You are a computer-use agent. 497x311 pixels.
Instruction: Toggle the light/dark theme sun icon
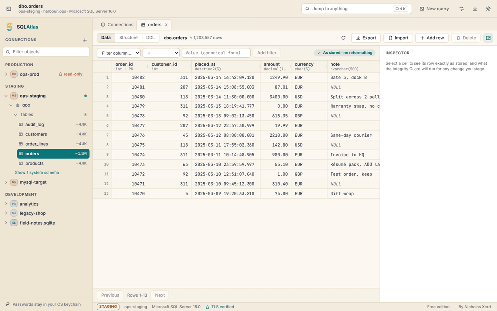[x=488, y=9]
